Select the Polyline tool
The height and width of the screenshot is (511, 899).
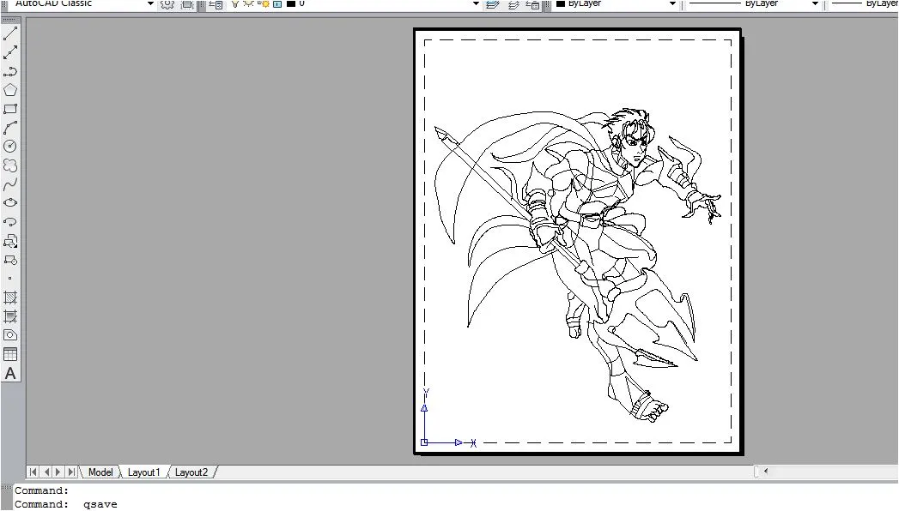click(10, 71)
